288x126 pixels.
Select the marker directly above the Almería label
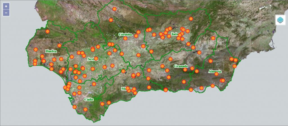[210, 61]
